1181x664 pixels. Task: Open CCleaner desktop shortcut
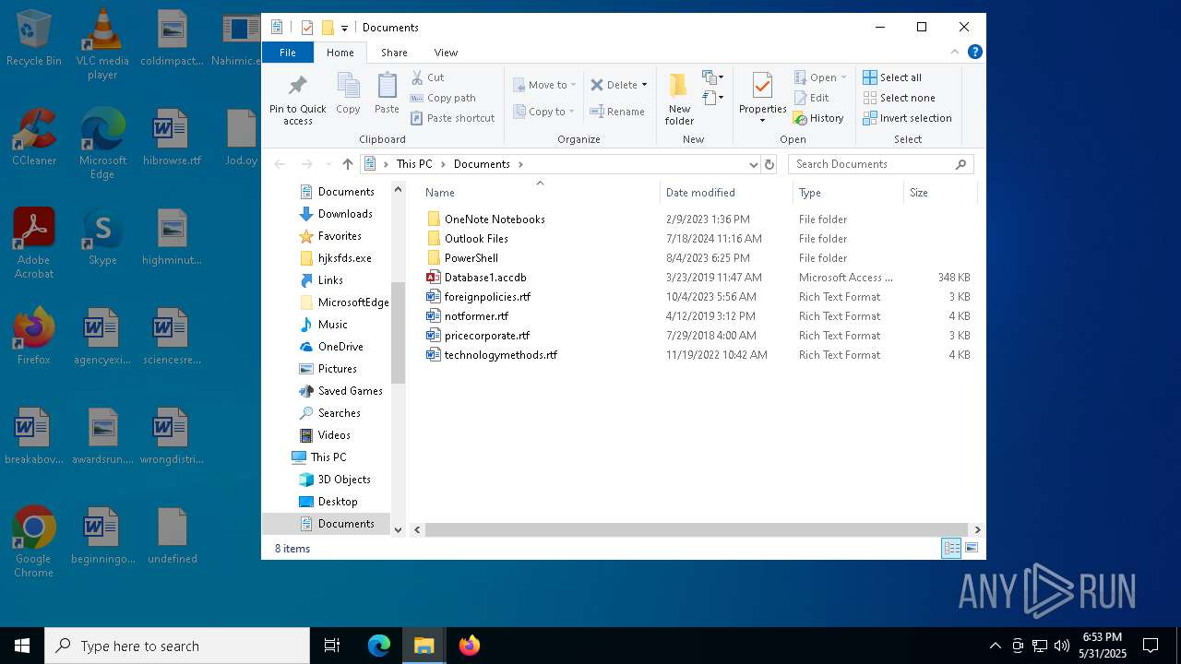34,136
